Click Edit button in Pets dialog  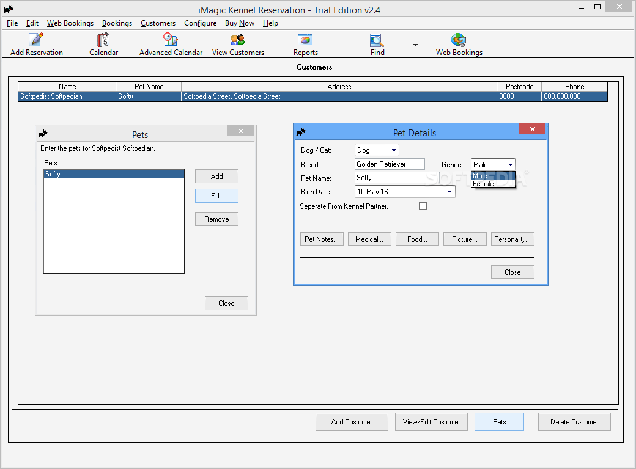point(216,196)
